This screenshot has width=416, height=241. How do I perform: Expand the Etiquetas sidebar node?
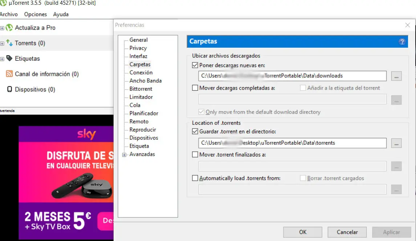pyautogui.click(x=2, y=59)
